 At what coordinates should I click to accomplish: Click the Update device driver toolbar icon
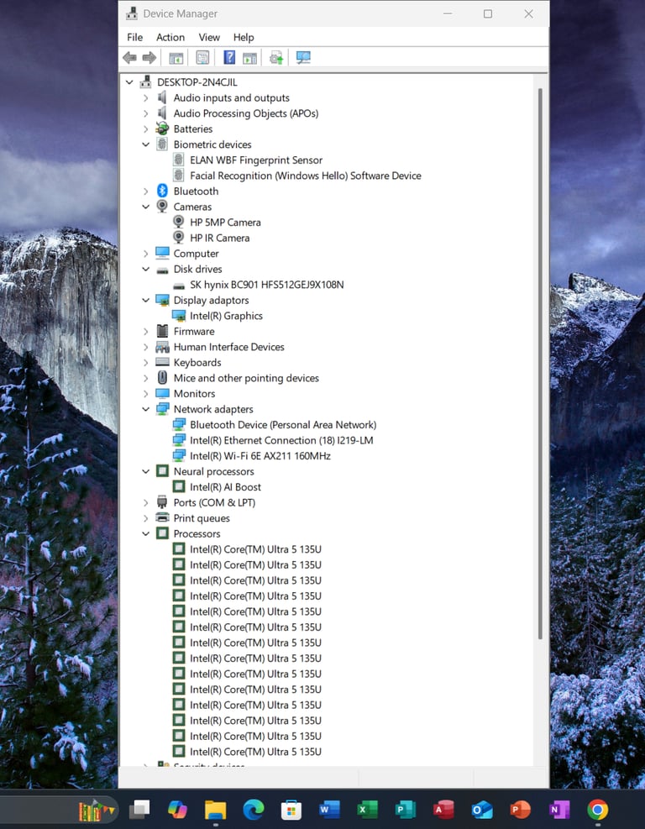[276, 58]
